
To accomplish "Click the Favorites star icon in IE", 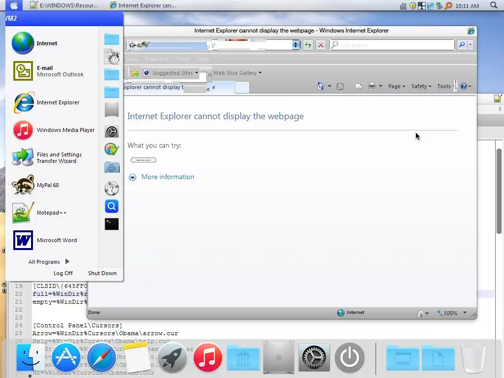I will [135, 73].
